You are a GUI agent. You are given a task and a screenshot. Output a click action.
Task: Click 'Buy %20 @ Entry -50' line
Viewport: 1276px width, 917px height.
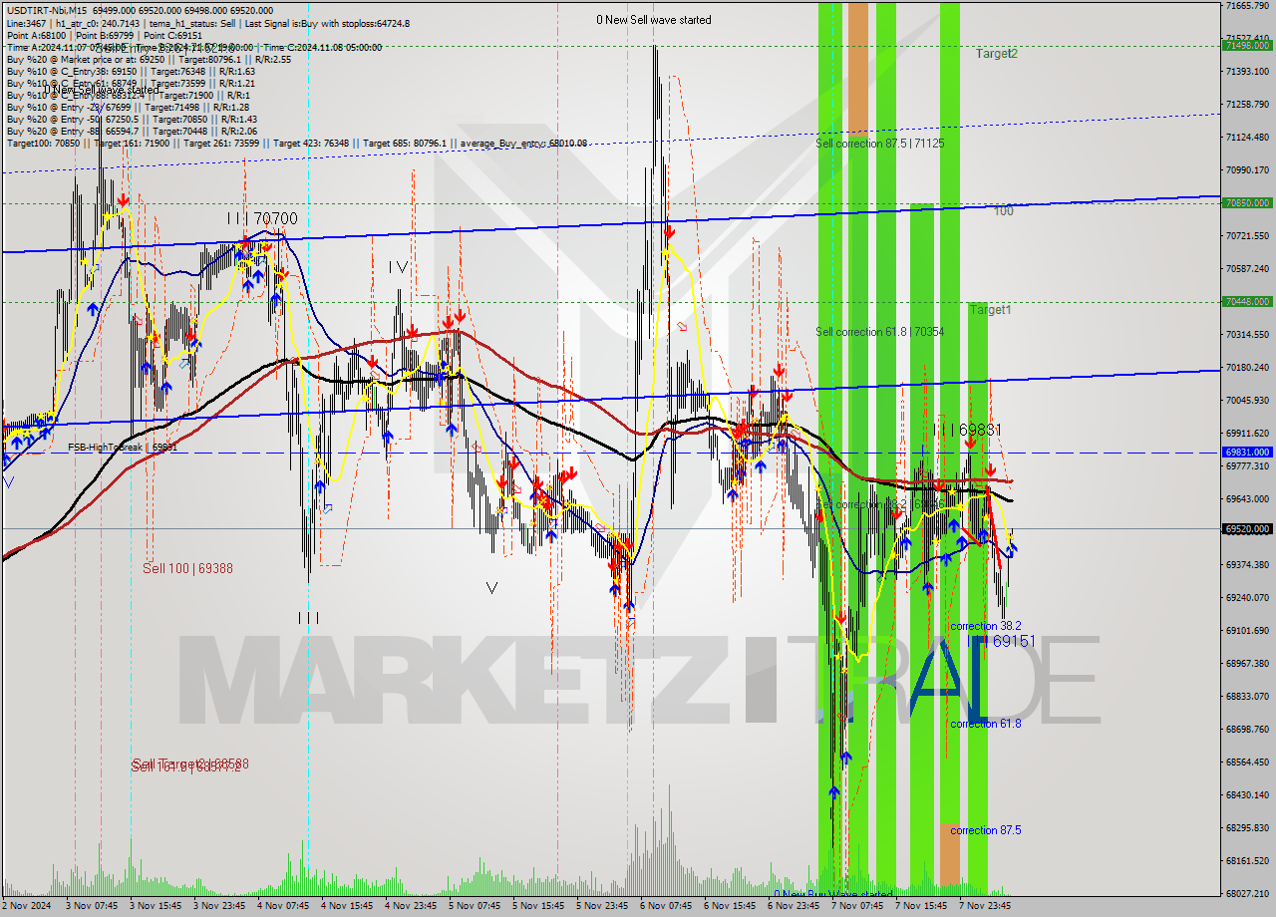tap(132, 120)
